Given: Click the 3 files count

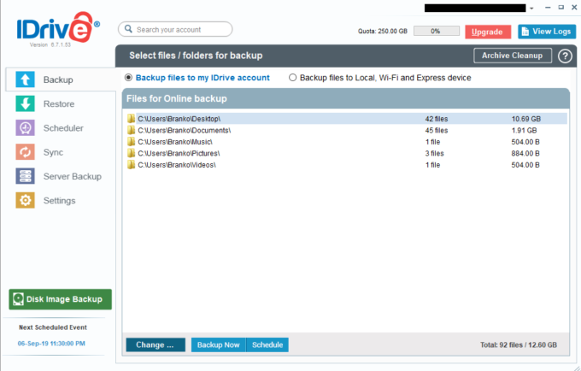Looking at the screenshot, I should (x=434, y=153).
